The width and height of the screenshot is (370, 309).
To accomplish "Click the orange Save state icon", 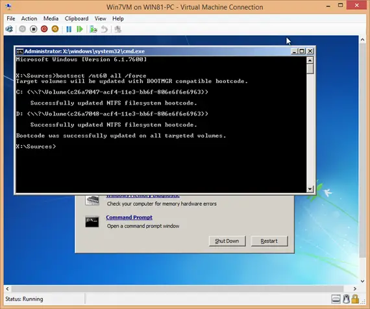I will coord(55,29).
